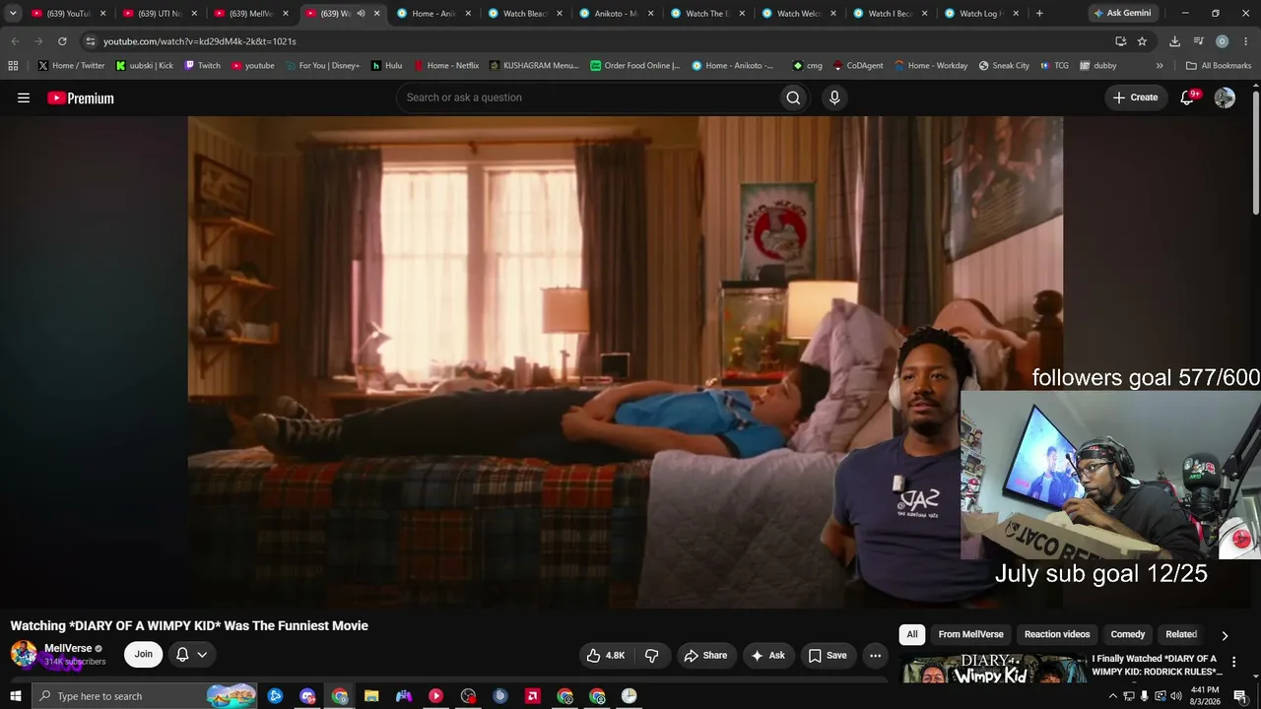Open MellVerse channel avatar

pyautogui.click(x=24, y=653)
